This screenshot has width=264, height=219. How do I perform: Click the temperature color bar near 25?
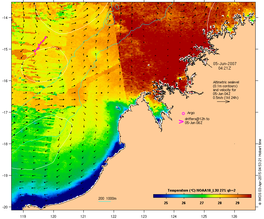pos(166,196)
